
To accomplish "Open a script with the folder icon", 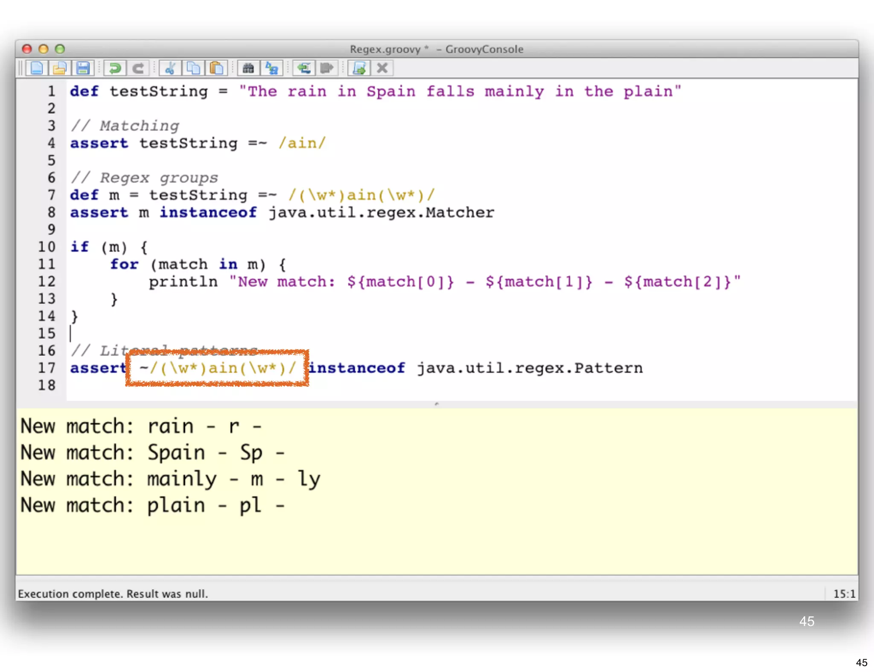I will pyautogui.click(x=60, y=68).
